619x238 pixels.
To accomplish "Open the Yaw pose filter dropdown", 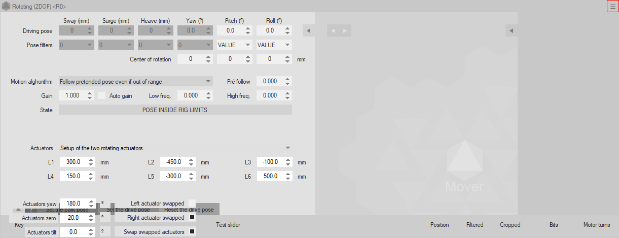I will (x=195, y=45).
